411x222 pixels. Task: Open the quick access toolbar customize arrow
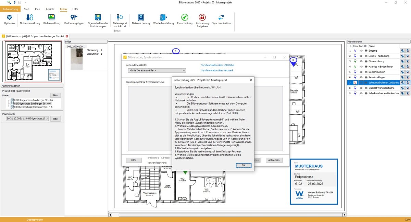point(25,2)
